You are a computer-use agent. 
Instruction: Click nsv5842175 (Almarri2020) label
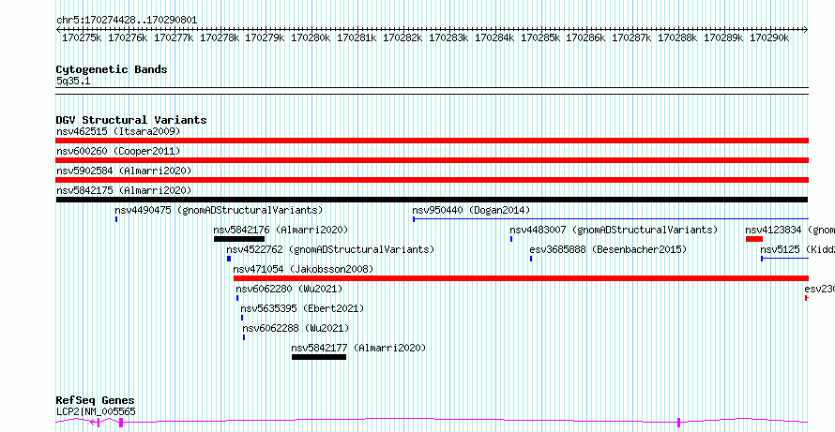(124, 190)
